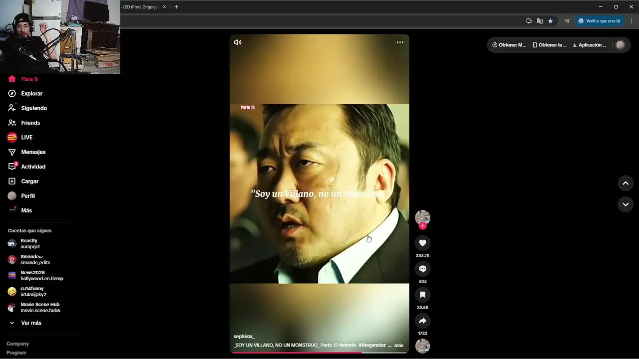The height and width of the screenshot is (359, 639).
Task: Open Explorar in the sidebar
Action: point(31,94)
